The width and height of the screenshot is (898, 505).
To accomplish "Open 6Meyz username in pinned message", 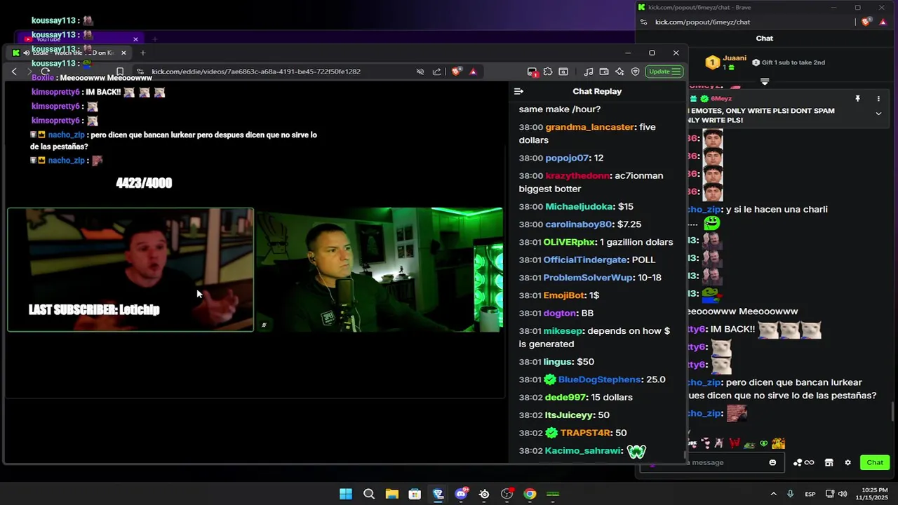I will [721, 99].
